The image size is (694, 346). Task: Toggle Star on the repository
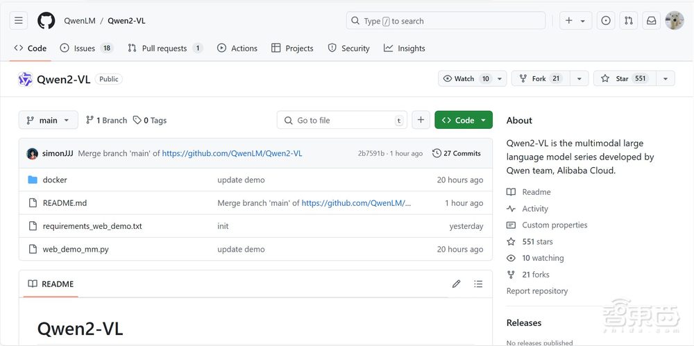click(623, 79)
